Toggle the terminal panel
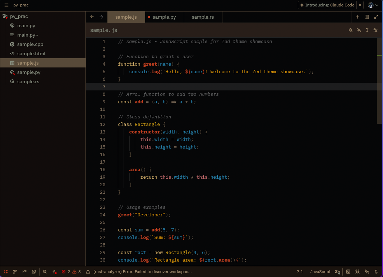The height and width of the screenshot is (277, 383). (348, 272)
